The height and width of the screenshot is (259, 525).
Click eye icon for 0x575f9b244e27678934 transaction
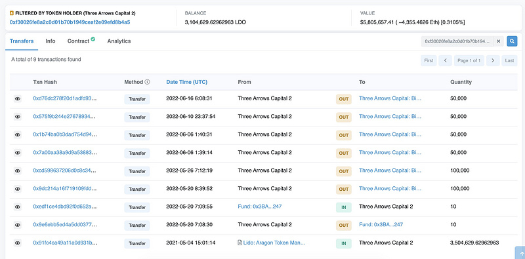coord(18,117)
